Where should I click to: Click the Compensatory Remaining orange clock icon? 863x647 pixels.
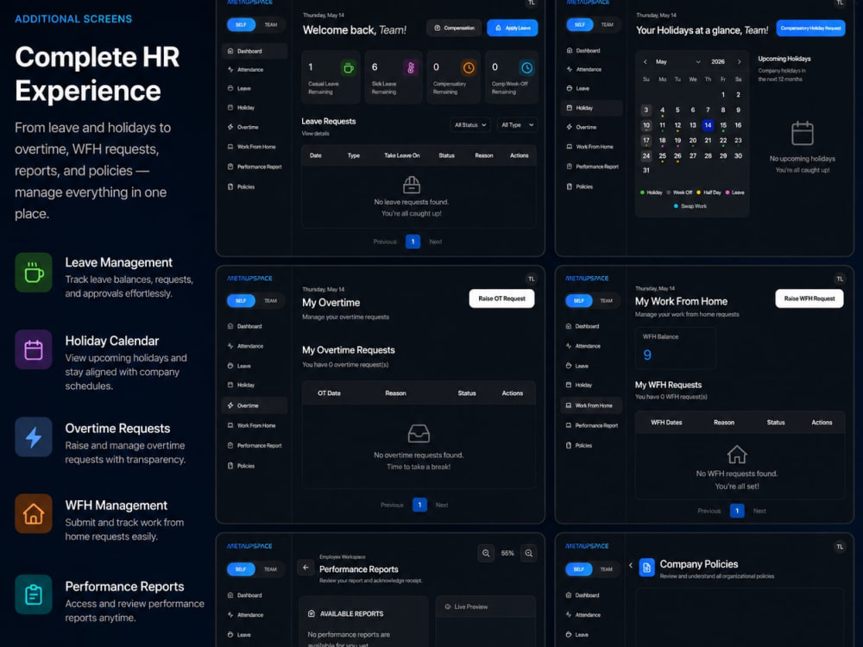click(x=469, y=67)
